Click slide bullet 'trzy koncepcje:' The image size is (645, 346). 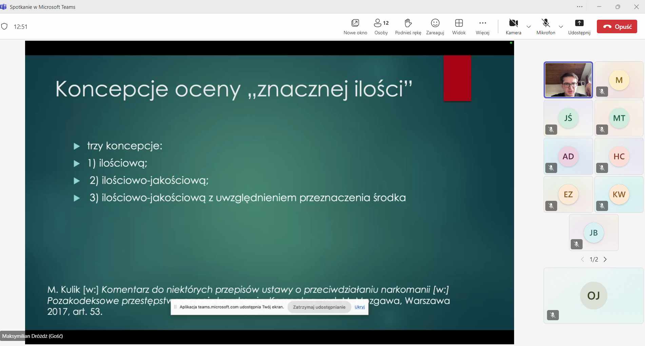(125, 146)
